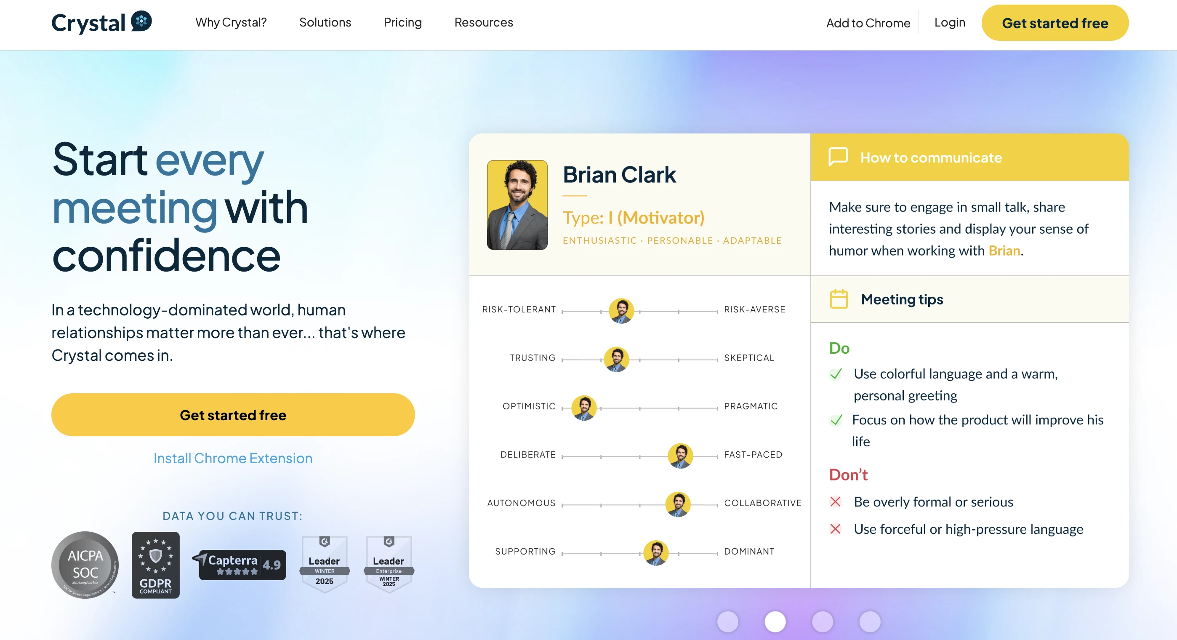Click the Optimistic–Pragmatic slider marker
This screenshot has height=640, width=1177.
pos(584,408)
